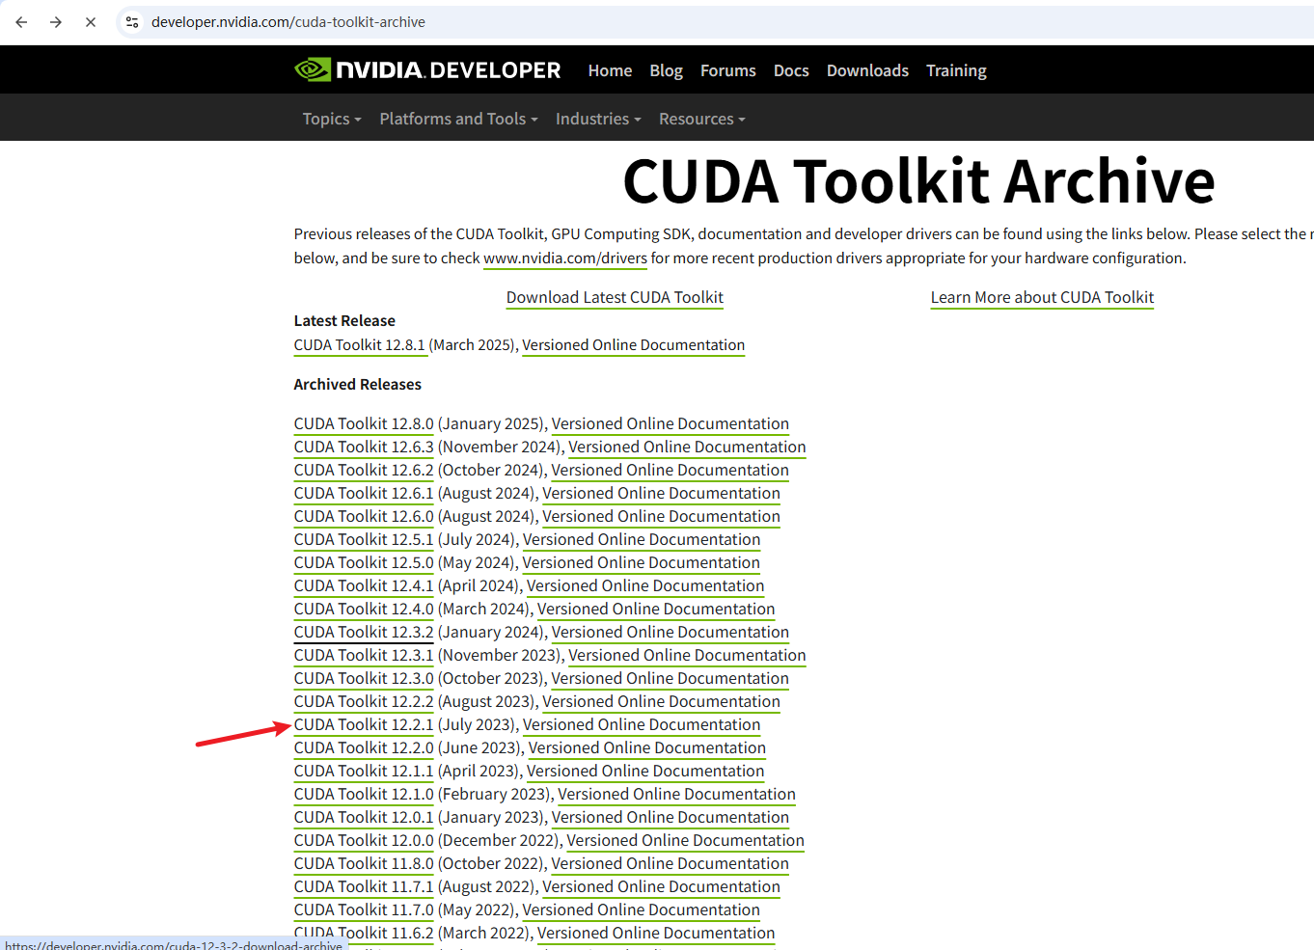Image resolution: width=1314 pixels, height=950 pixels.
Task: Click Download Latest CUDA Toolkit link
Action: [x=615, y=297]
